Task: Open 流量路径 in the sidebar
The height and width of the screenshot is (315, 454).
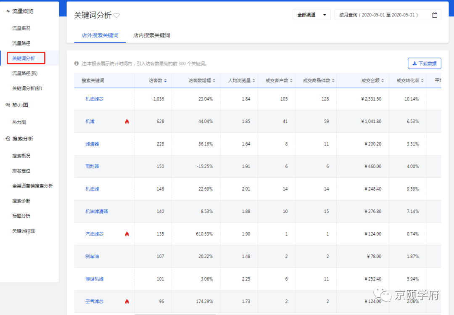Action: (x=21, y=43)
